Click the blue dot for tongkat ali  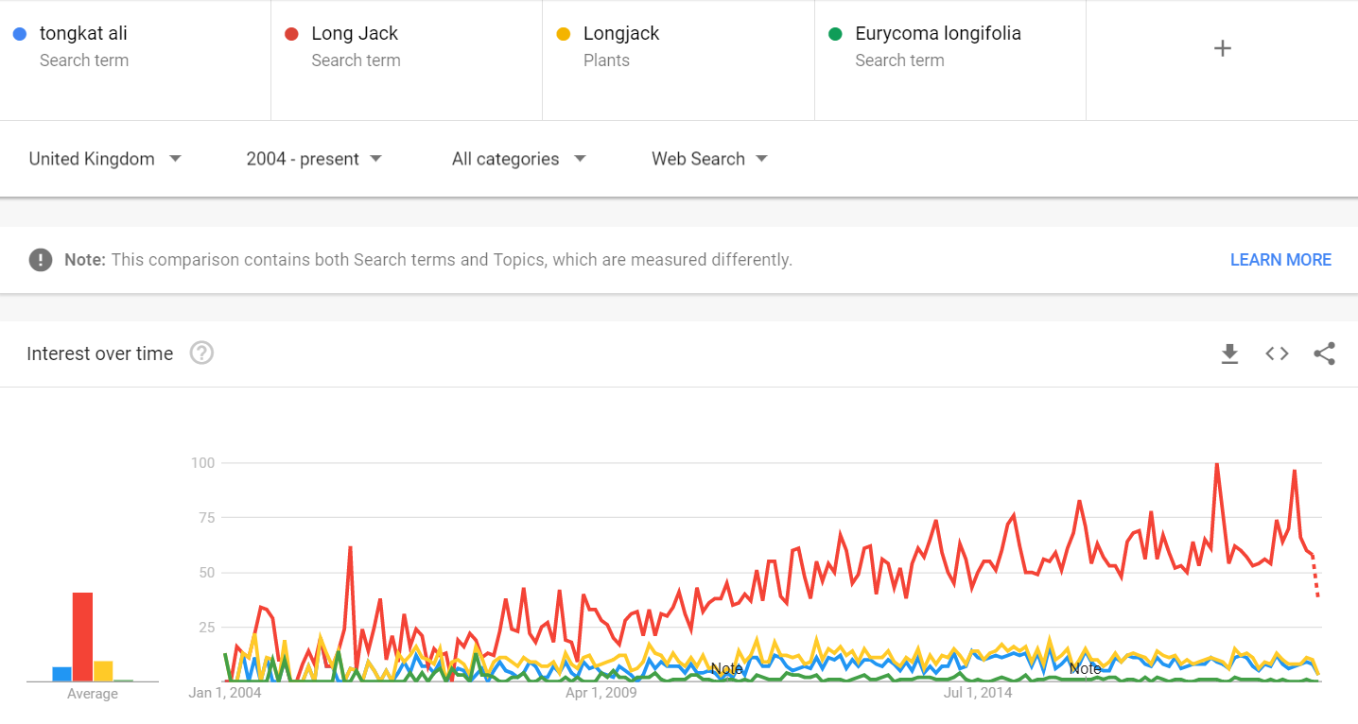point(20,34)
